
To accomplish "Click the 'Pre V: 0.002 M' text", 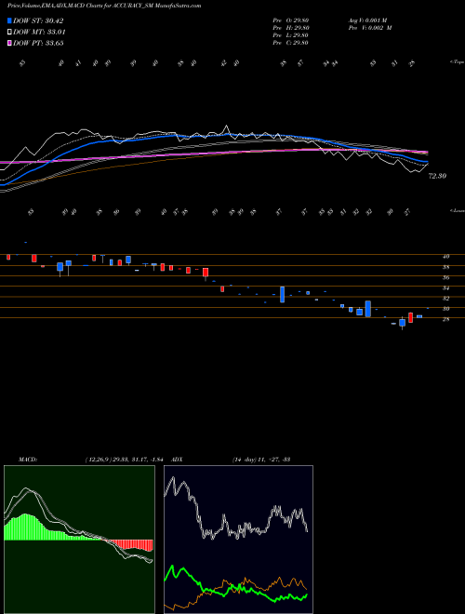I will click(369, 28).
